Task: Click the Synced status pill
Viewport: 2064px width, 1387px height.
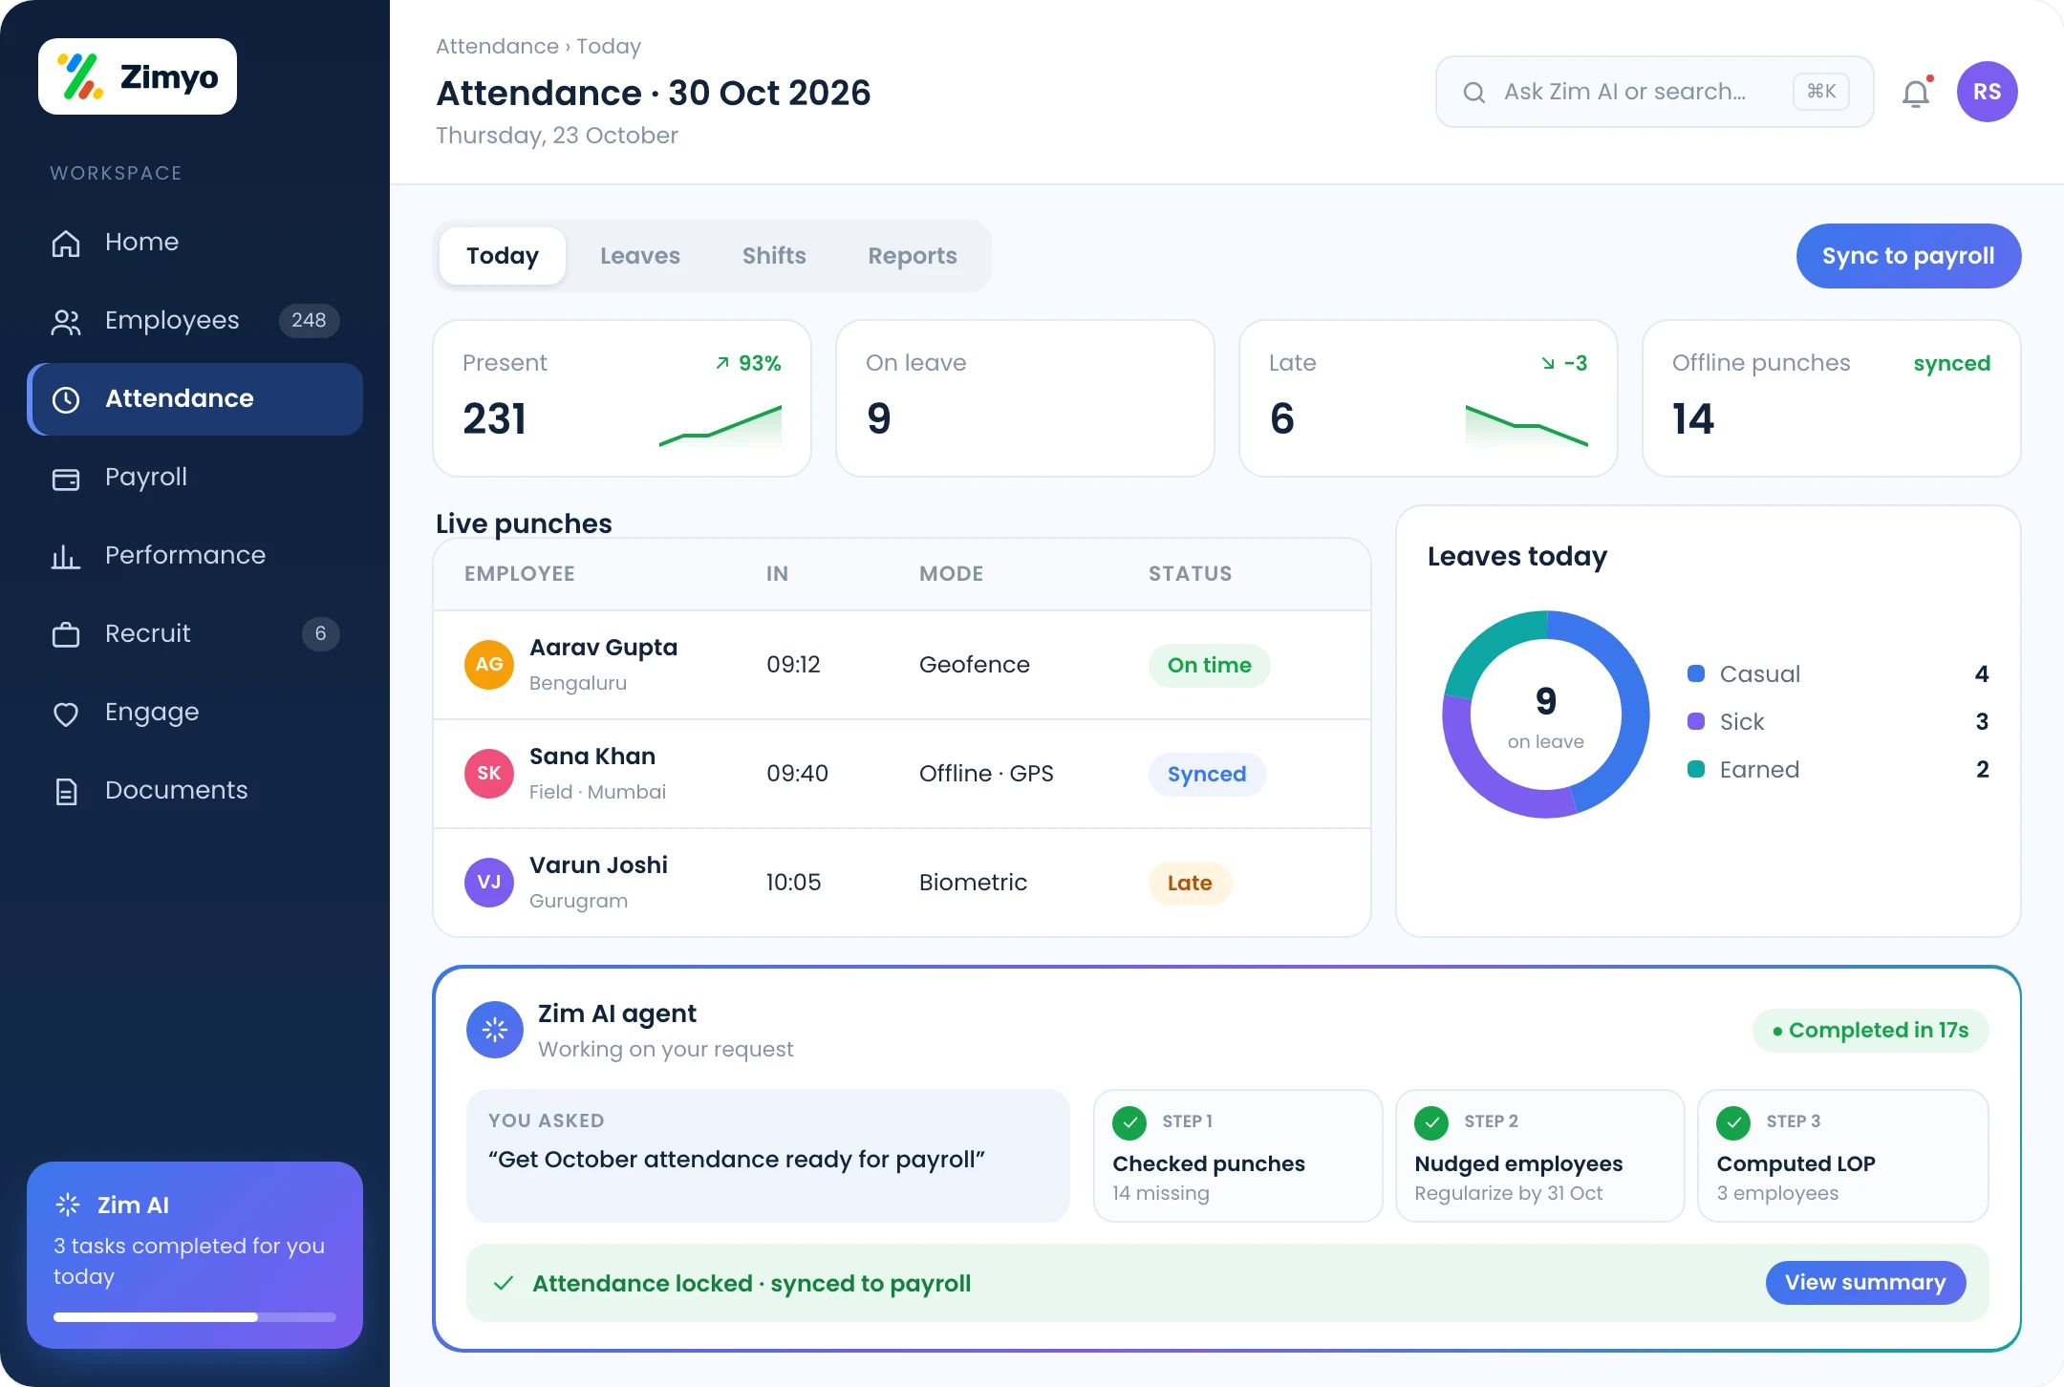Action: click(x=1207, y=775)
